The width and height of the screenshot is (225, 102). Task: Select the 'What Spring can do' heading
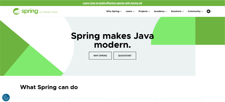(49, 87)
